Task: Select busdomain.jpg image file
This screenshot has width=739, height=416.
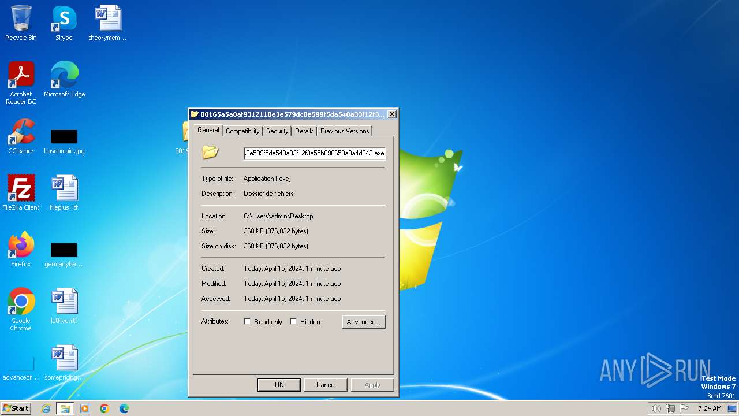Action: (64, 142)
